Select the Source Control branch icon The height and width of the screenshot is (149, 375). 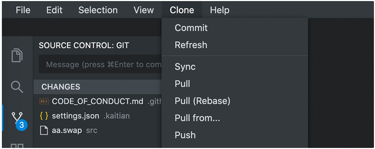click(x=17, y=119)
